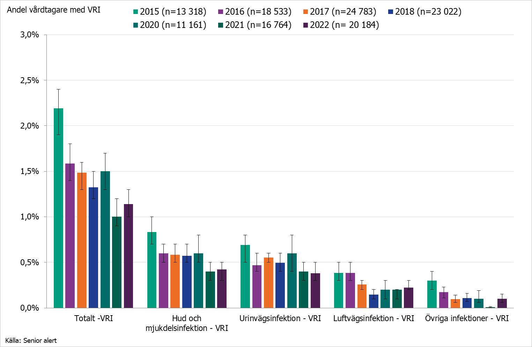Click the '2,5%' y-axis label
The height and width of the screenshot is (347, 532).
[x=30, y=80]
